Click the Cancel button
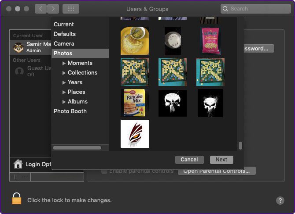 click(189, 160)
